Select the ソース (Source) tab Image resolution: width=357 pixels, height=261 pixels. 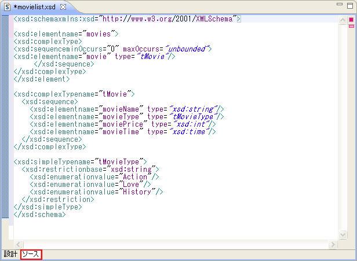pyautogui.click(x=31, y=254)
